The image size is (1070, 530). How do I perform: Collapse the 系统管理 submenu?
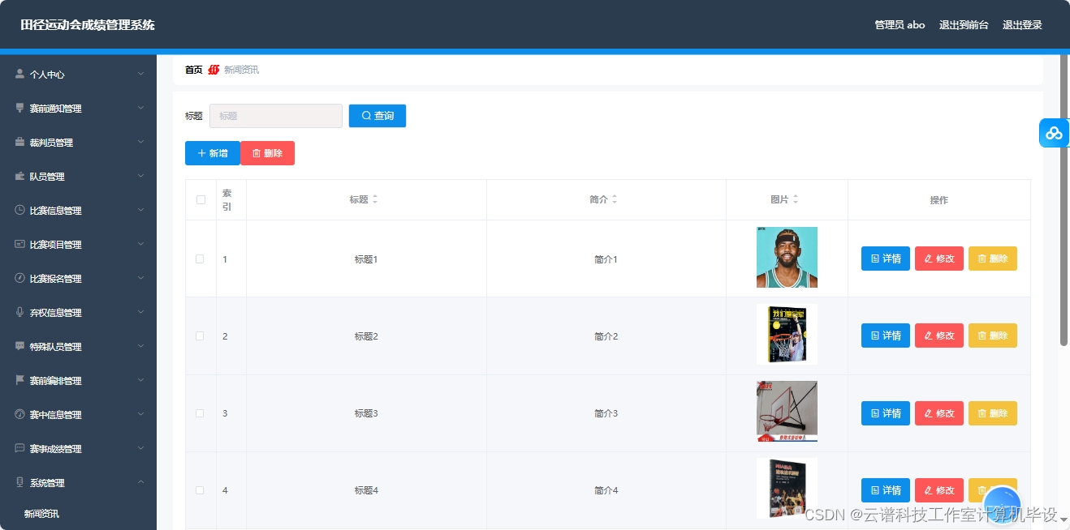click(78, 482)
